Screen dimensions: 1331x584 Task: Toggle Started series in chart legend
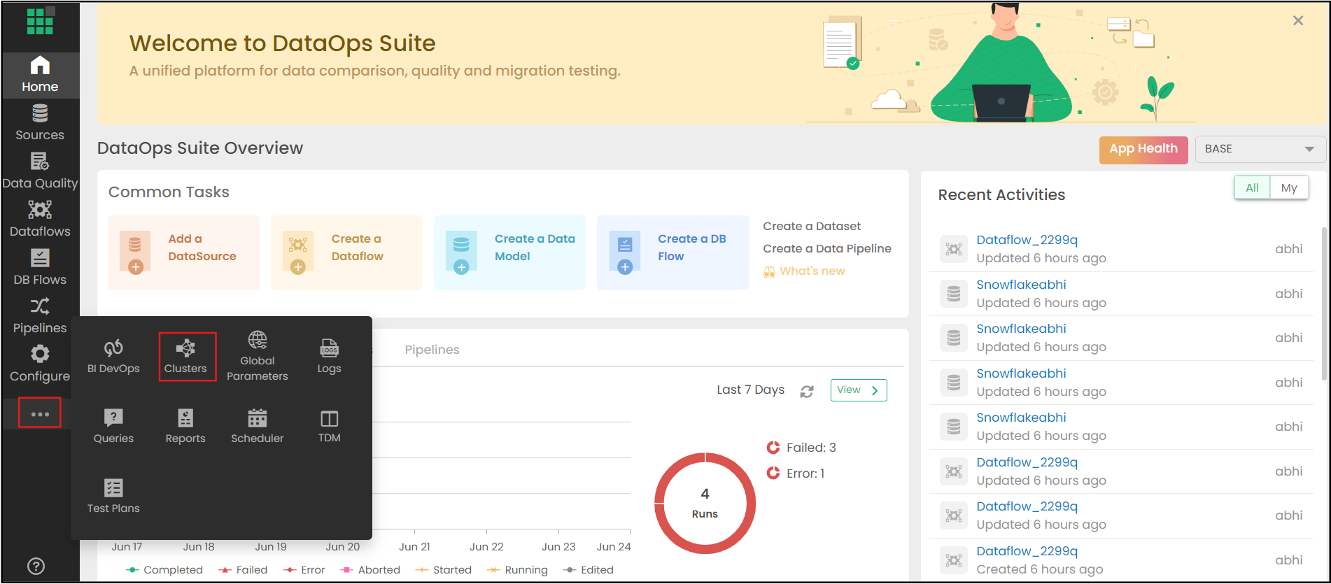tap(444, 570)
